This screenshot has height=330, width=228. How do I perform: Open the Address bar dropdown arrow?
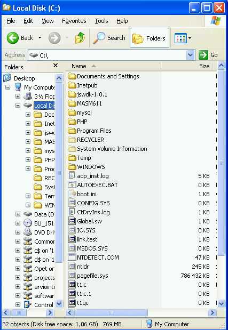tap(190, 55)
